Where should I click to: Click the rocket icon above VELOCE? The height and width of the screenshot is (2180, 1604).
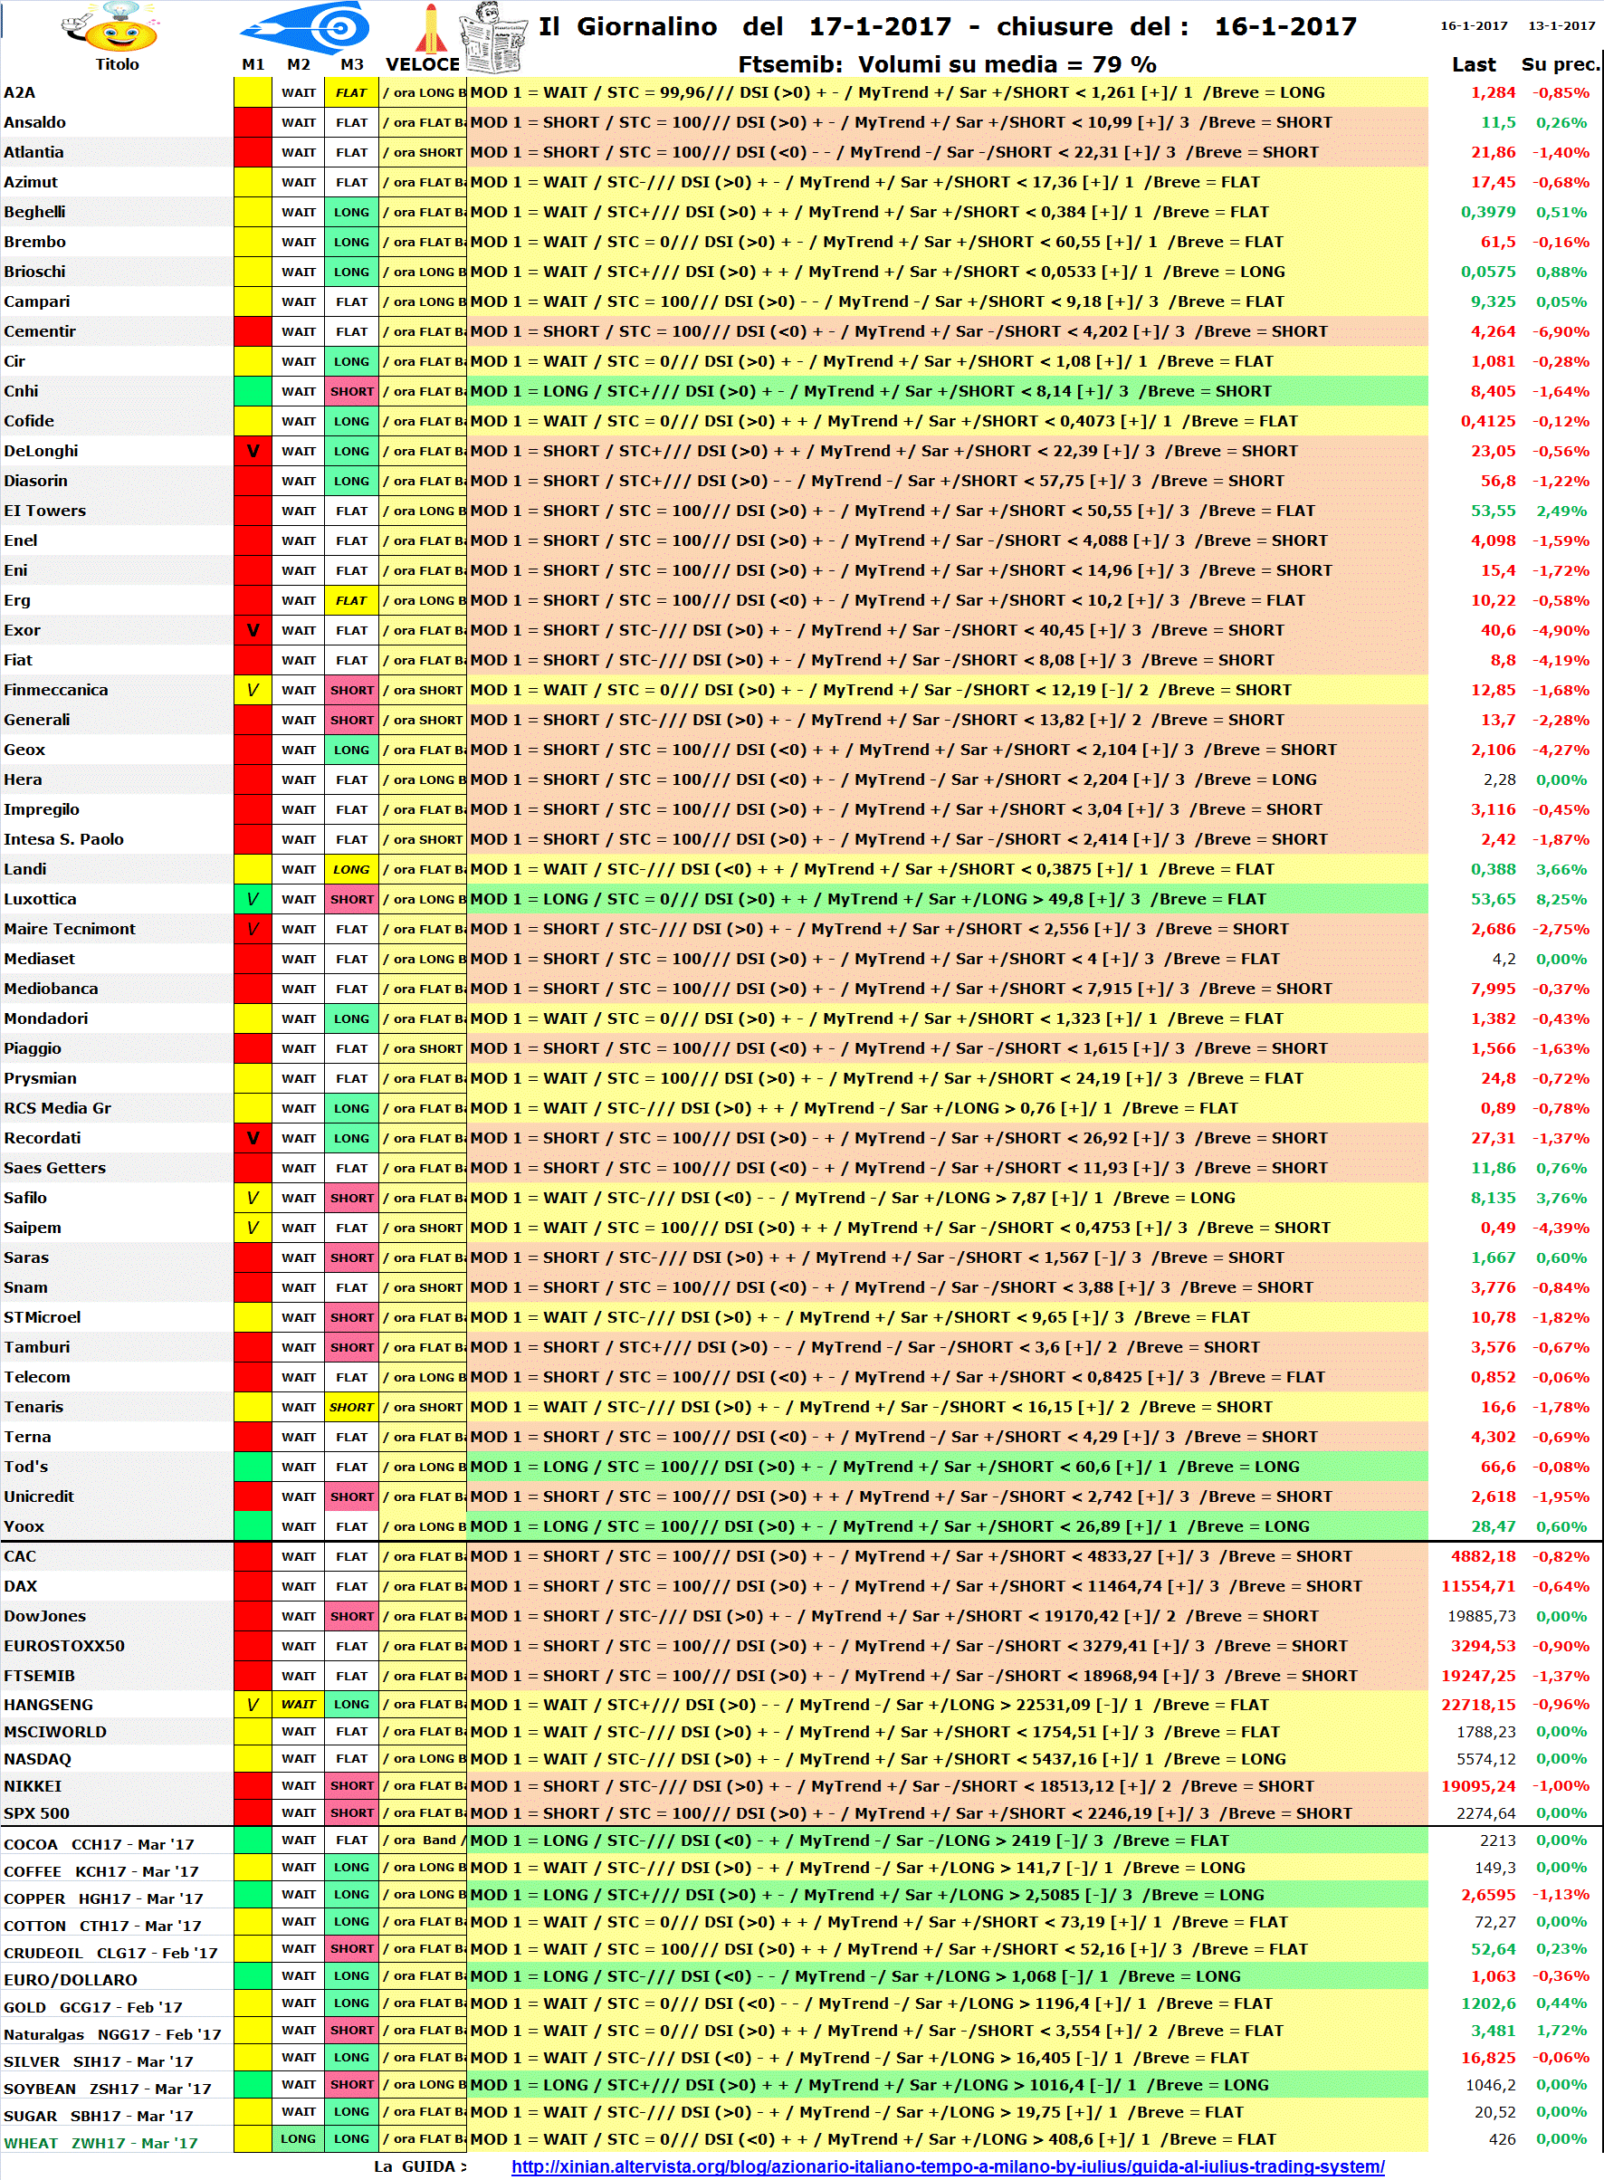coord(430,27)
